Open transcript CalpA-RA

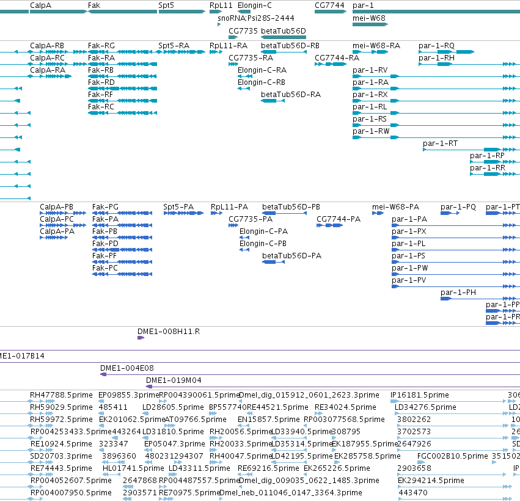point(51,76)
